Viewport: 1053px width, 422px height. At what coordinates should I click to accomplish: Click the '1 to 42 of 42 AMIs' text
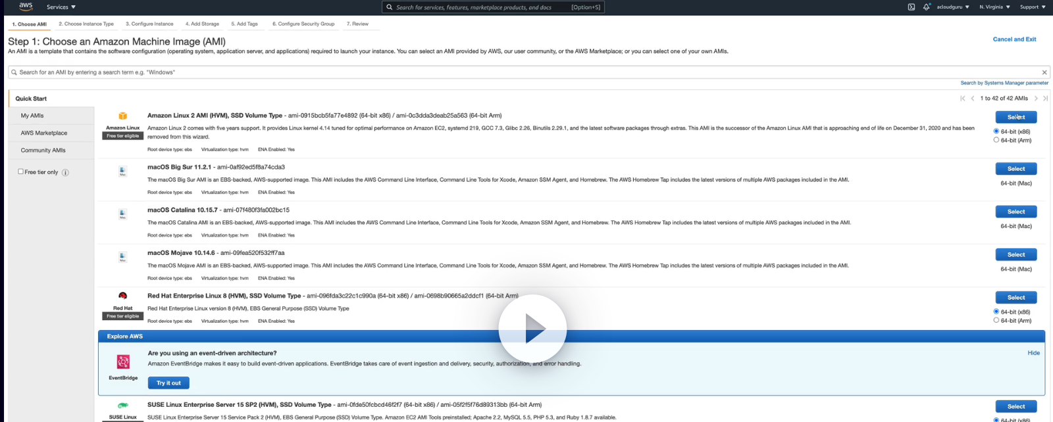tap(1004, 99)
